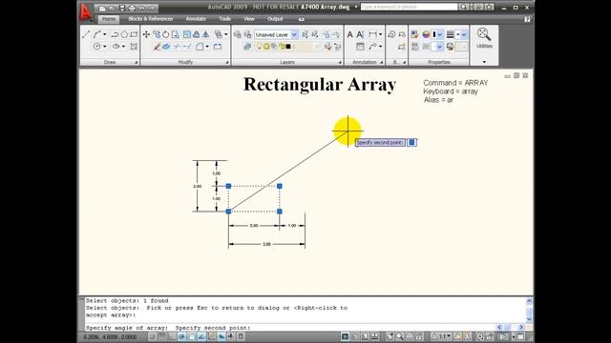
Task: Click the bottom-right selected blue grip
Action: pos(280,212)
